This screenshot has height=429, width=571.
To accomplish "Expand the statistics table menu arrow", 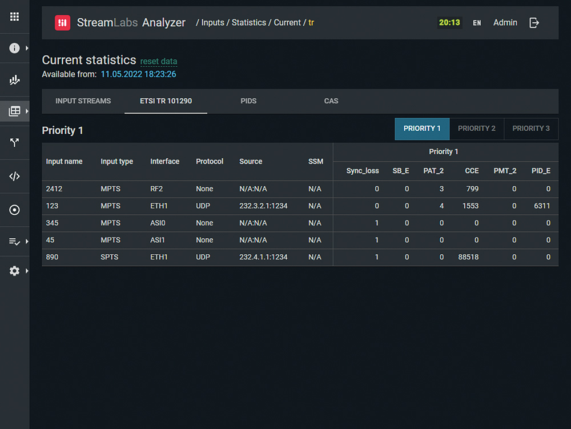I will 27,111.
